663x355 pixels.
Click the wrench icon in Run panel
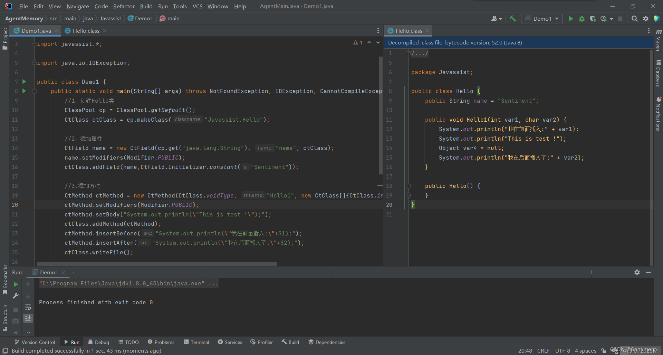[x=16, y=296]
